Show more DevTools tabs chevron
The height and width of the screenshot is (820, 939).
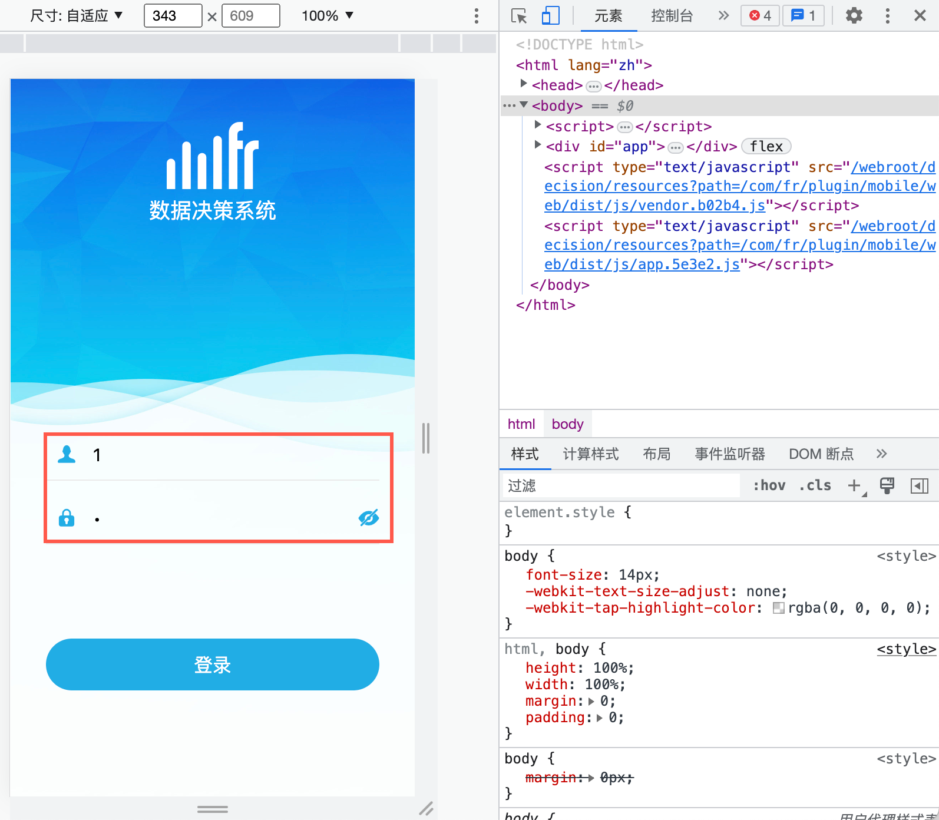[723, 16]
